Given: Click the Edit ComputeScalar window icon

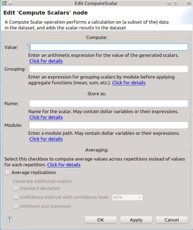Looking at the screenshot, I should pyautogui.click(x=4, y=3).
